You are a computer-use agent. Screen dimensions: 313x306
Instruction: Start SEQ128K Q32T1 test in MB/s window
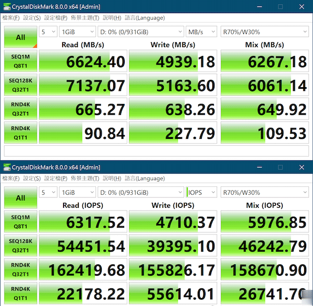click(20, 85)
